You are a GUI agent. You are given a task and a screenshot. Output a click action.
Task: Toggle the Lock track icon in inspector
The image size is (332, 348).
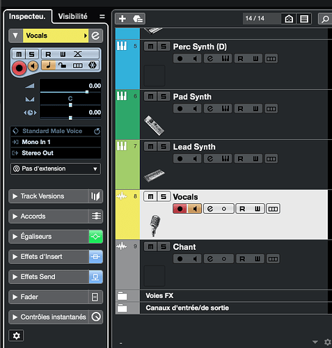[x=62, y=65]
